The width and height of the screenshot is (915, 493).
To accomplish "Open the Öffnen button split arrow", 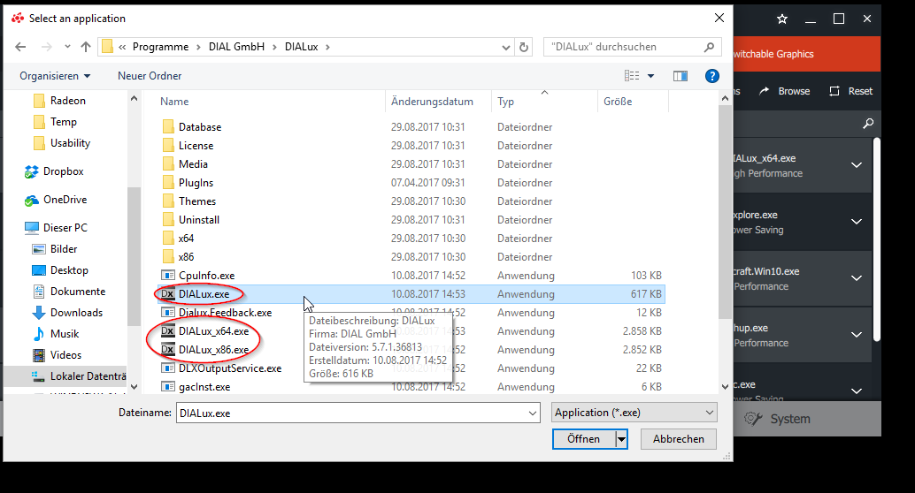I will (622, 439).
